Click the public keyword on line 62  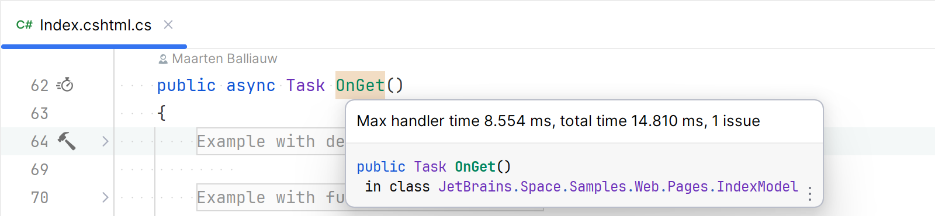186,85
